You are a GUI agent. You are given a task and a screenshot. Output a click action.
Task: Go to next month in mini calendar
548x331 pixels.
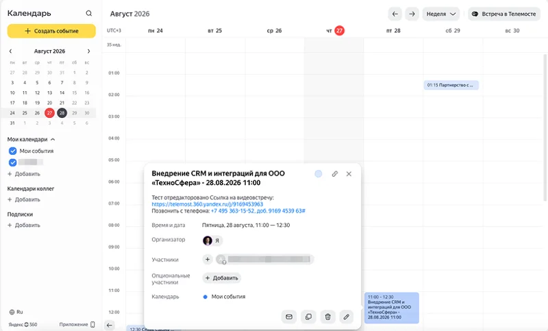click(88, 51)
